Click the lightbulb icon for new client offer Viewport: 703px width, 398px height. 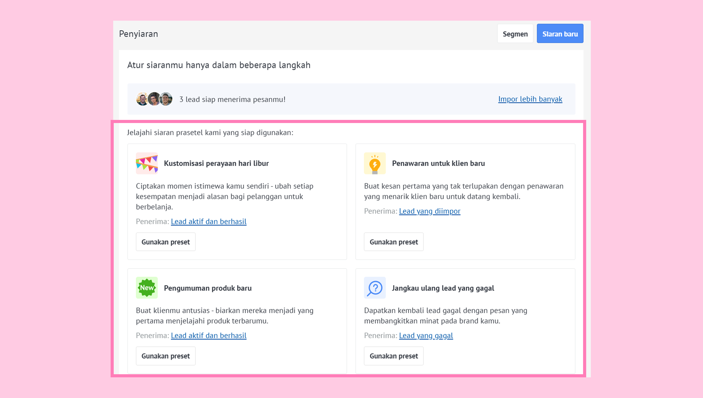click(375, 163)
